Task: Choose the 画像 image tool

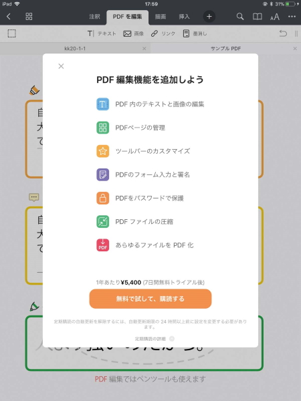Action: (x=133, y=33)
